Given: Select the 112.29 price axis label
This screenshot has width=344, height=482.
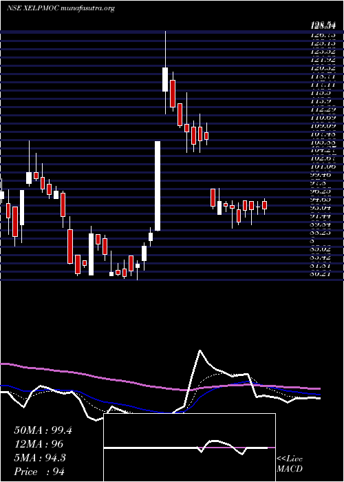Looking at the screenshot, I should pyautogui.click(x=323, y=109).
